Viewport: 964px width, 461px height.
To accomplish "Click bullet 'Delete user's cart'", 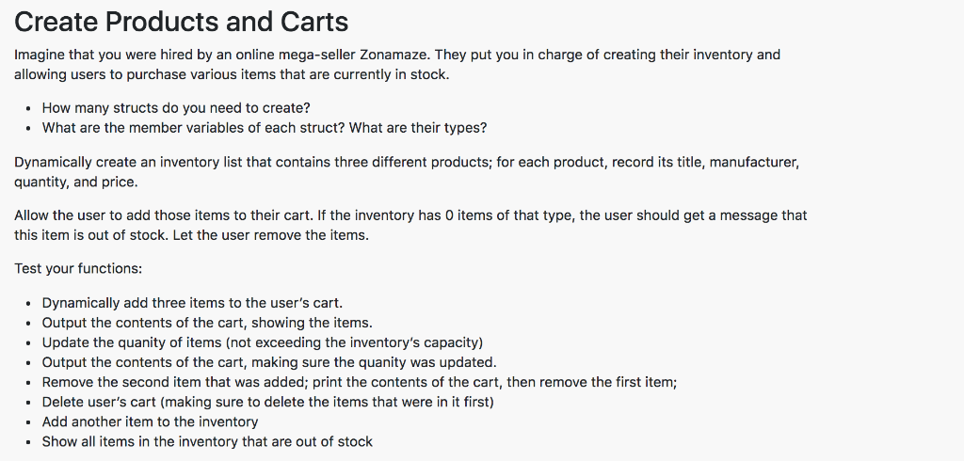I will click(268, 402).
